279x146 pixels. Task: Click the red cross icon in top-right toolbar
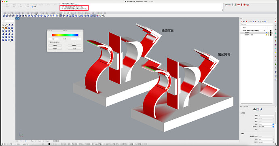pos(245,4)
